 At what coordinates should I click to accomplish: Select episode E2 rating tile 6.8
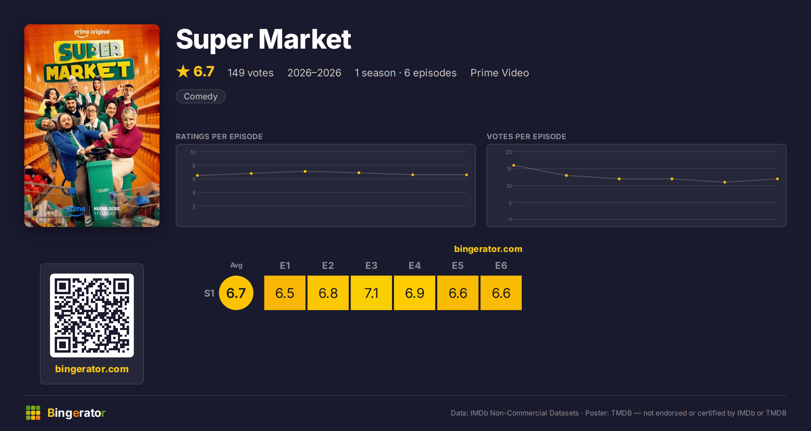328,293
